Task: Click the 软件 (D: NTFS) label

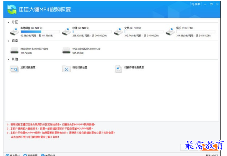Action: coord(81,28)
